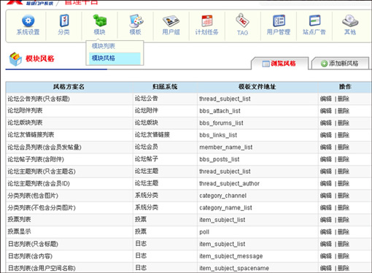Click the 模板文件地址 column header
The image size is (372, 273).
pos(257,87)
